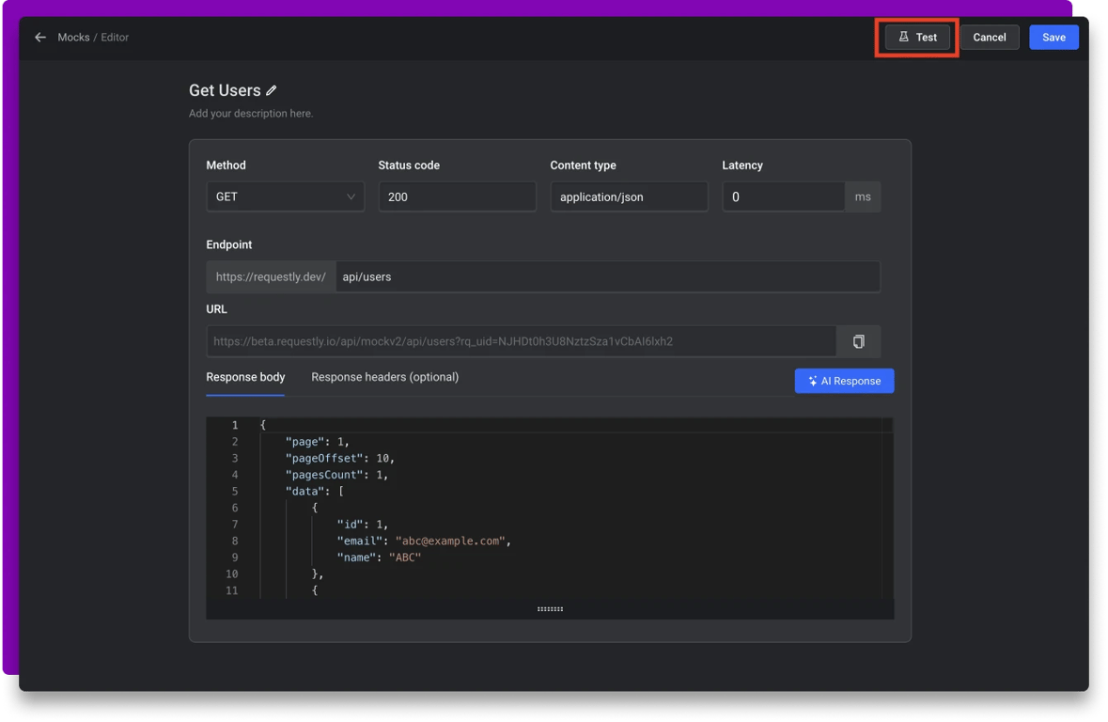Open the Method dropdown showing GET
1108x722 pixels.
click(285, 196)
